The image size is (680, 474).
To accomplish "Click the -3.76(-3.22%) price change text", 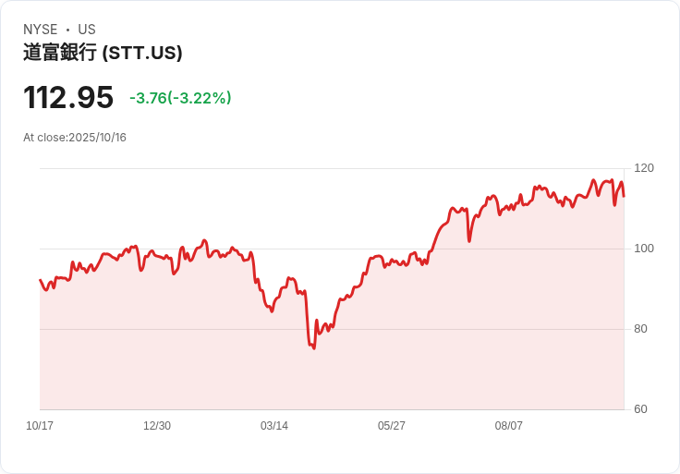I will tap(180, 98).
